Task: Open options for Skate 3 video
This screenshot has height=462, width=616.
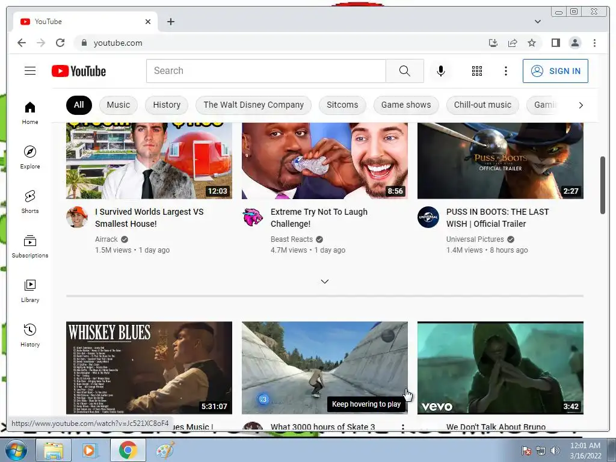Action: tap(402, 427)
